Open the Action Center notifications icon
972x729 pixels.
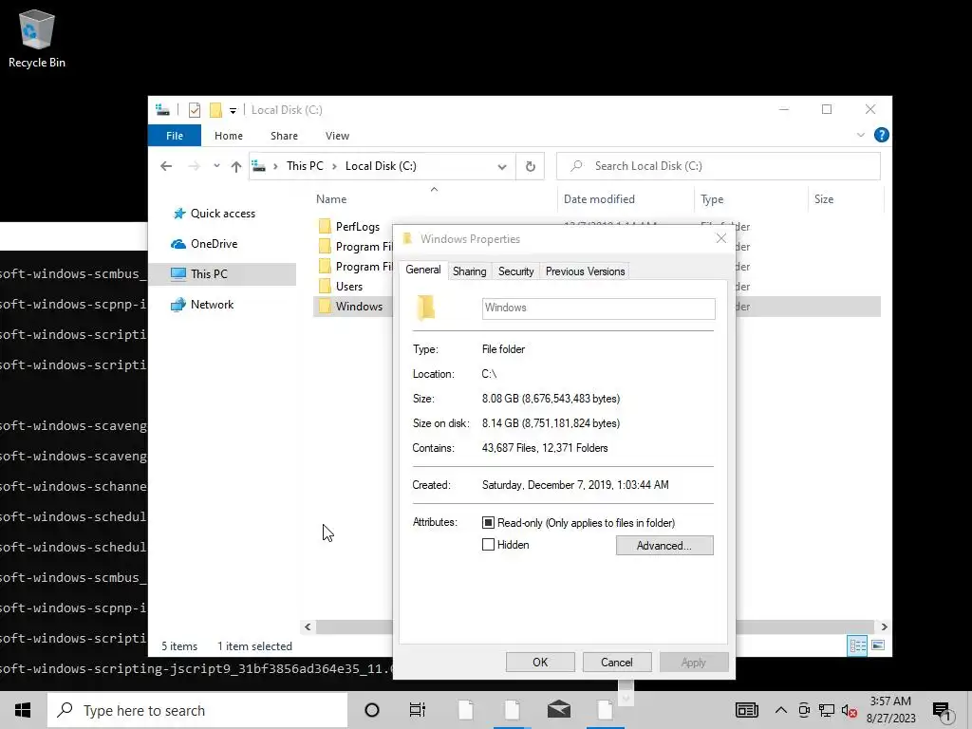pos(943,712)
